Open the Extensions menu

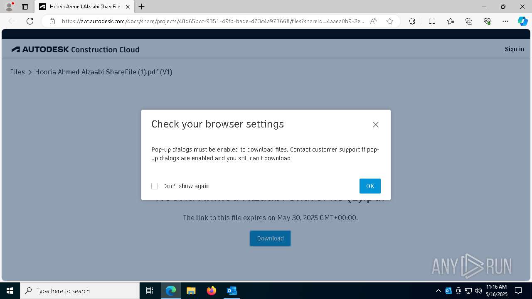click(x=412, y=21)
